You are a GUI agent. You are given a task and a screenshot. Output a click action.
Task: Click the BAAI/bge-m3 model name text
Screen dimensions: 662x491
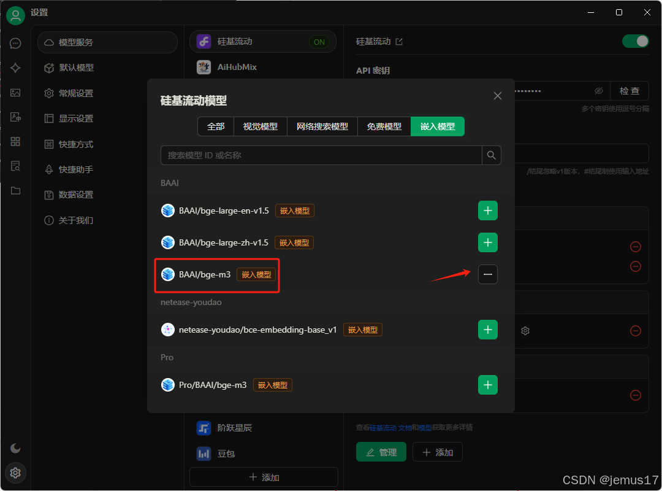point(205,274)
